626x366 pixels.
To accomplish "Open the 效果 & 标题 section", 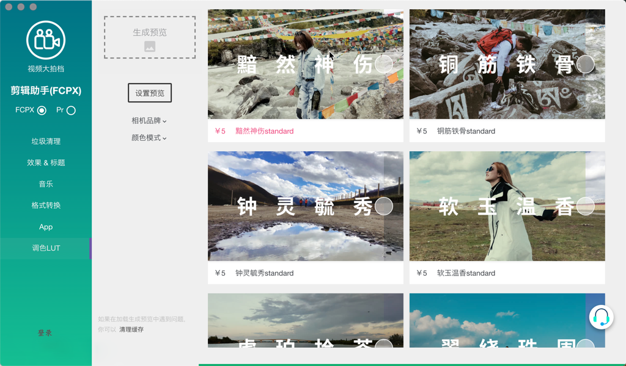I will 46,162.
